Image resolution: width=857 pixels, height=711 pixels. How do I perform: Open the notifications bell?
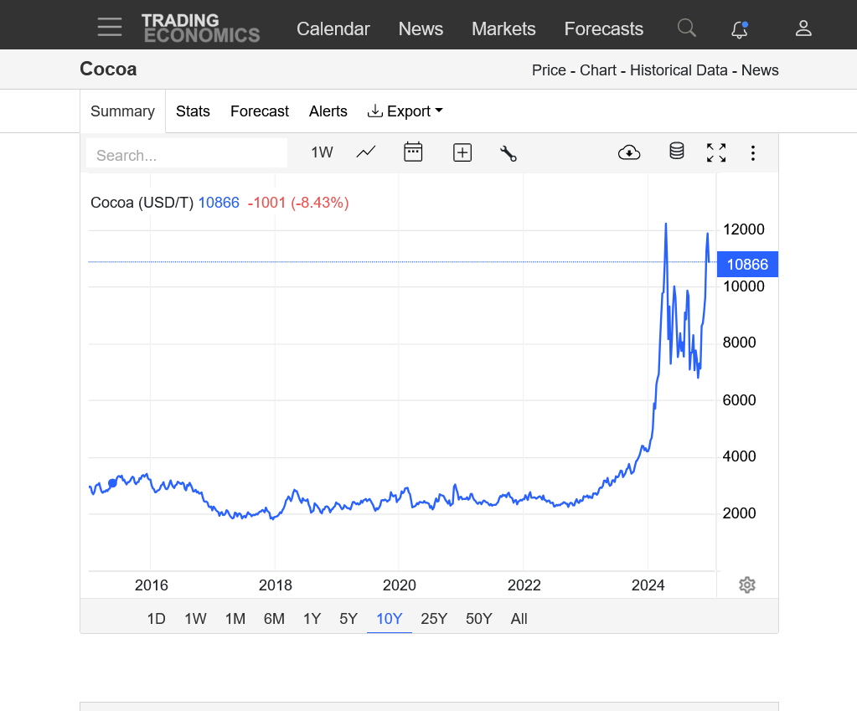(x=740, y=29)
